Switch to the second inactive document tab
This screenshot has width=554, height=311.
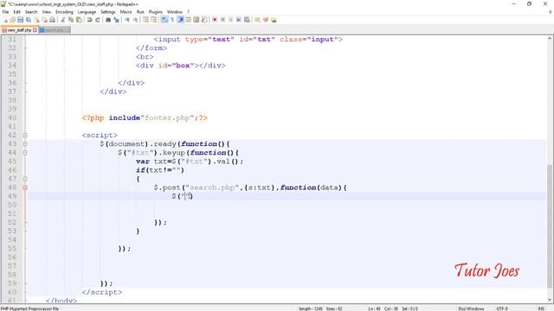[55, 30]
